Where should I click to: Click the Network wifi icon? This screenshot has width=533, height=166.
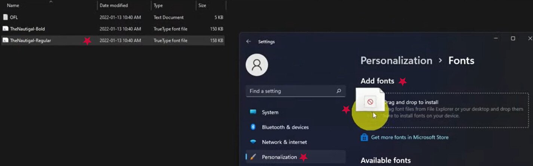(x=253, y=142)
